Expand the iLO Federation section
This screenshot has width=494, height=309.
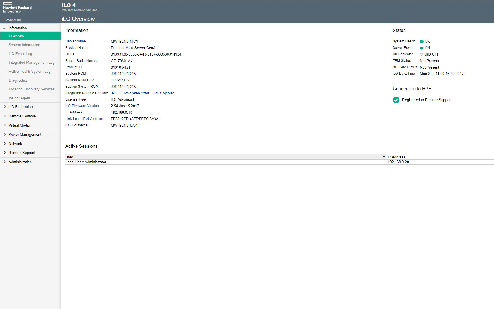[5, 107]
